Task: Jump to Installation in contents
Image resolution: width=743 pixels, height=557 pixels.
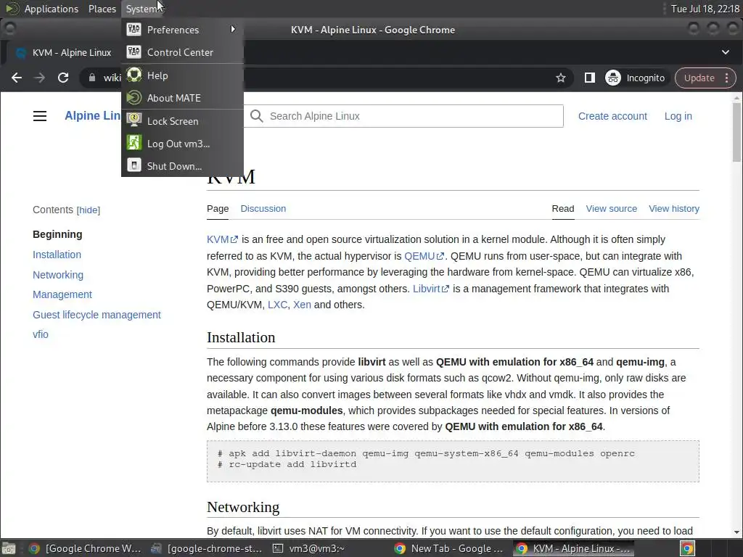Action: point(57,255)
